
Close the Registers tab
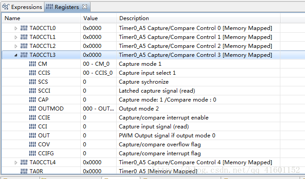pos(85,7)
